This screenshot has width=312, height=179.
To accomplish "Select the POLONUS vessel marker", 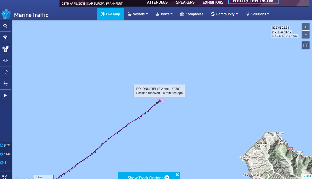I will [x=159, y=100].
